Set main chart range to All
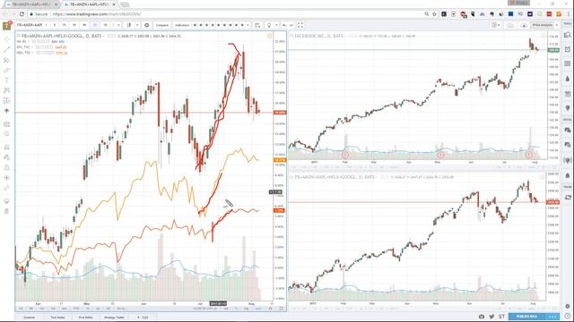The height and width of the screenshot is (322, 574). click(109, 309)
